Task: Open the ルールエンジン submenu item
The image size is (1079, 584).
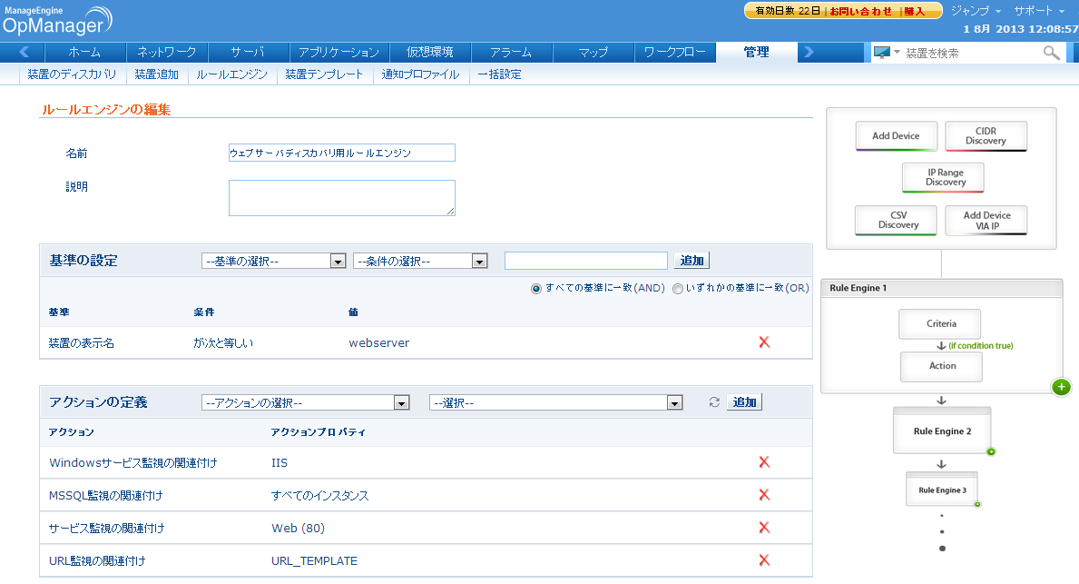Action: pyautogui.click(x=231, y=74)
